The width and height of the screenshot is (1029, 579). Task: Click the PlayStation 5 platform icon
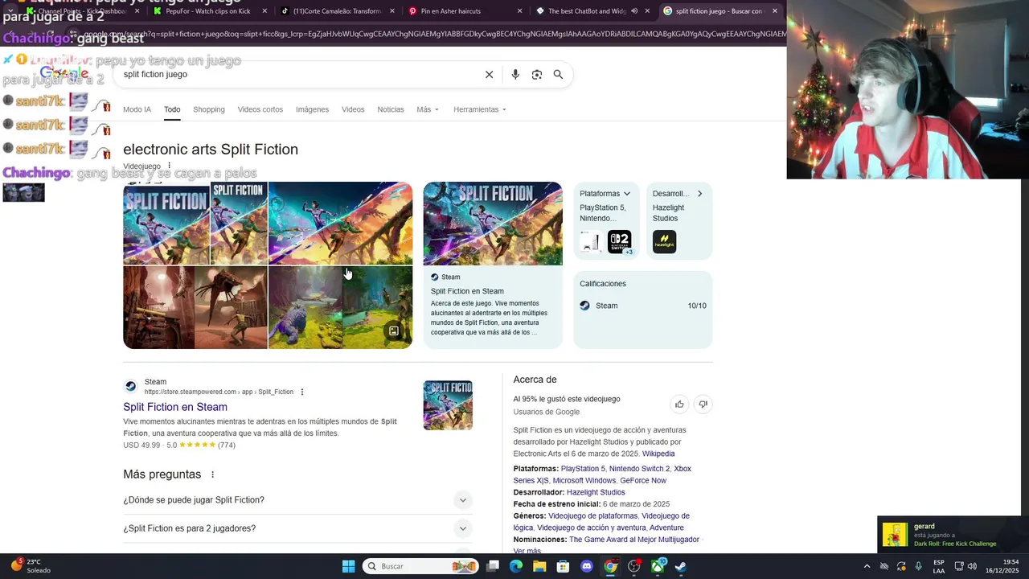pyautogui.click(x=591, y=242)
